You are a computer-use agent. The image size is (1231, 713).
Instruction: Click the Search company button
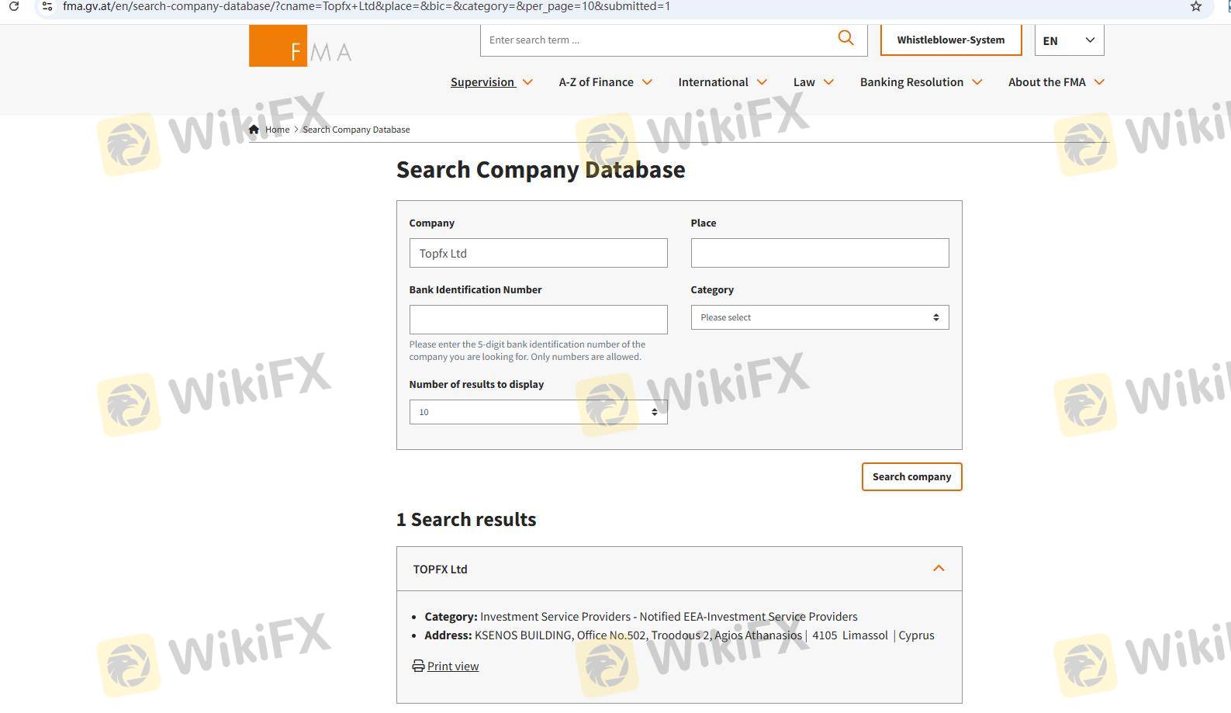pyautogui.click(x=911, y=477)
